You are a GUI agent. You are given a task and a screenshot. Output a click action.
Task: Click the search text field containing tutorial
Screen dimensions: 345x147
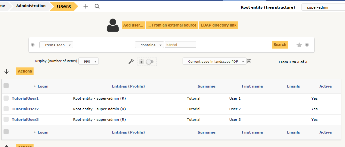pyautogui.click(x=180, y=45)
